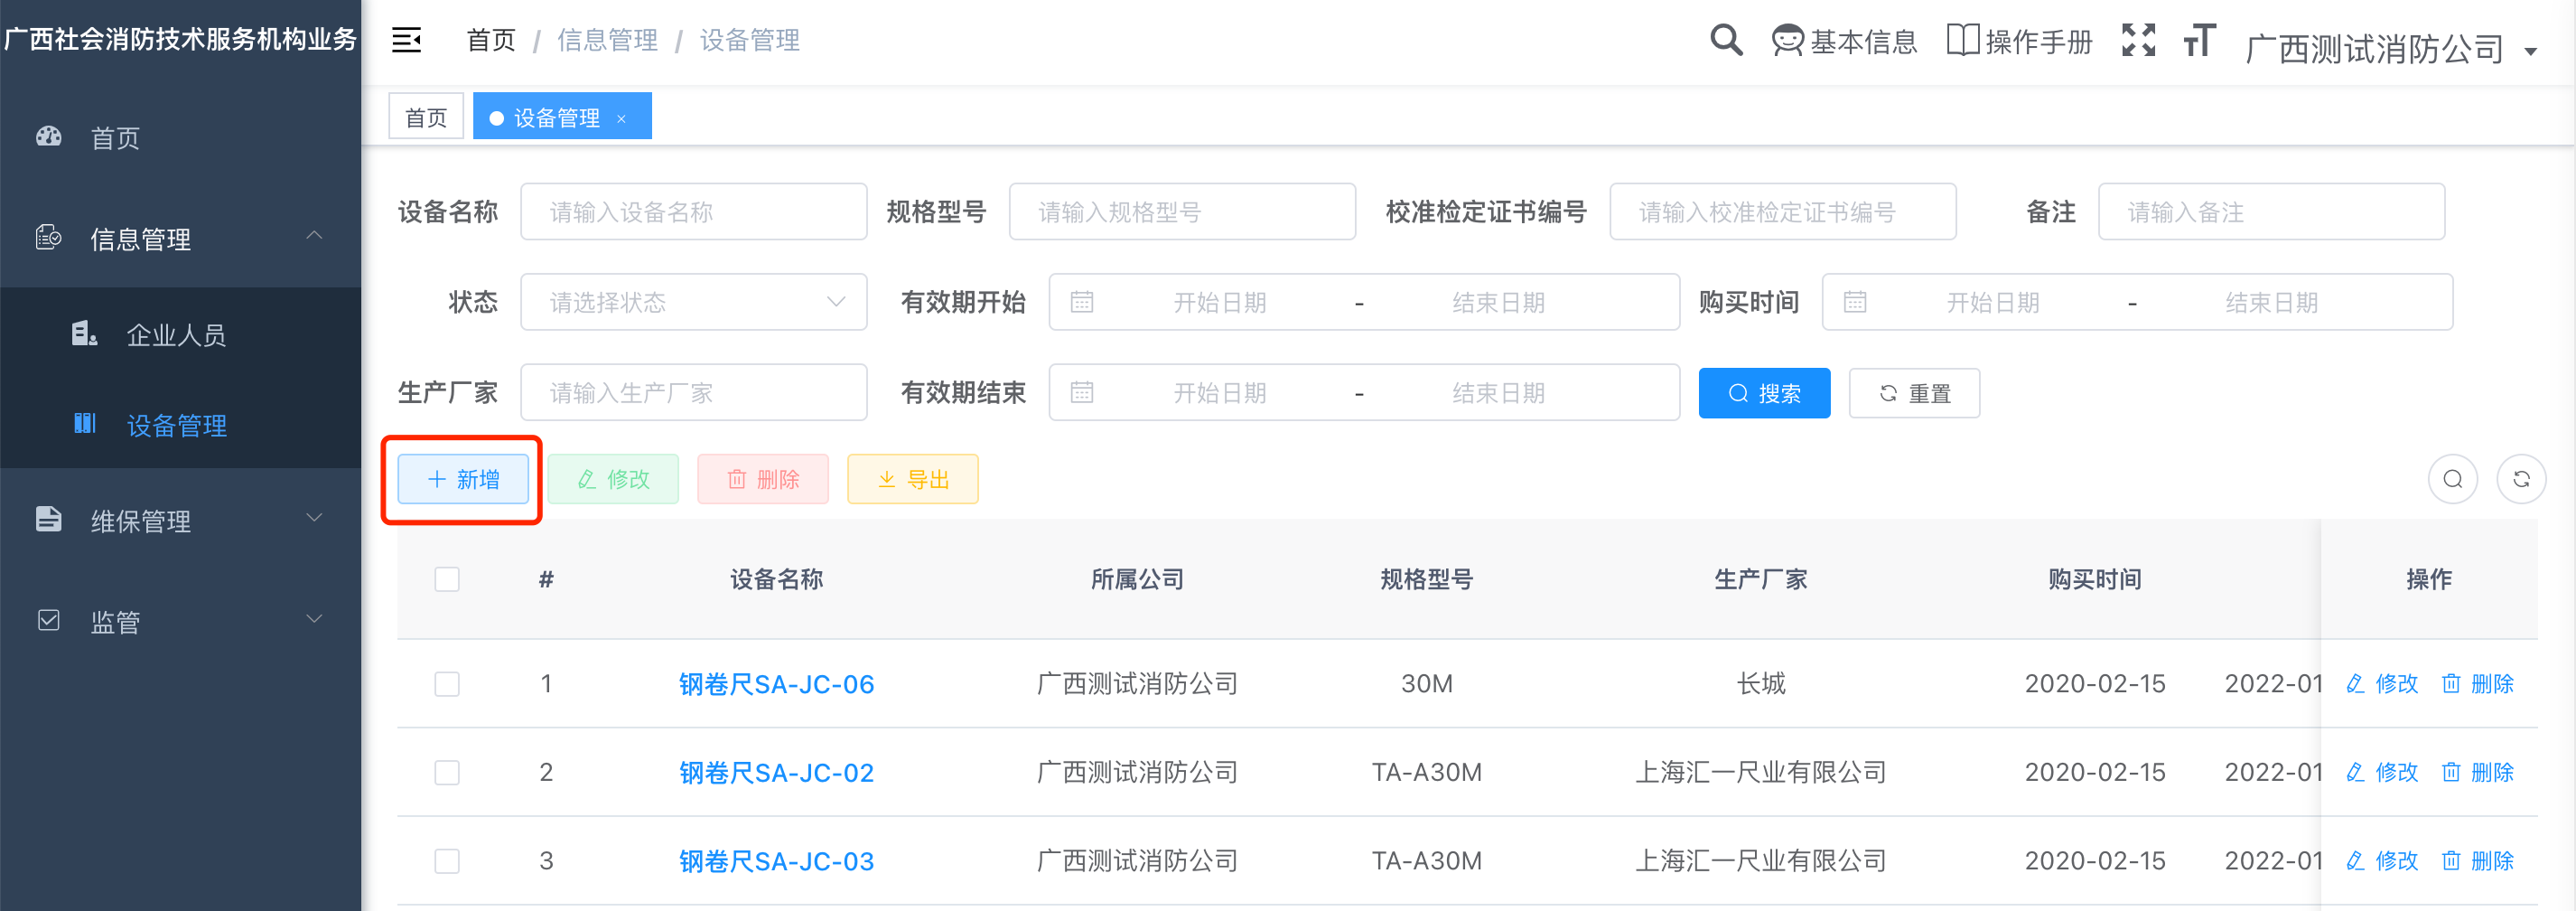Click the 修改 action for 钢卷尺SA-JC-02
Image resolution: width=2576 pixels, height=911 pixels.
click(x=2382, y=772)
